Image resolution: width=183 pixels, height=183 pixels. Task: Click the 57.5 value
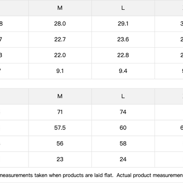pyautogui.click(x=60, y=128)
